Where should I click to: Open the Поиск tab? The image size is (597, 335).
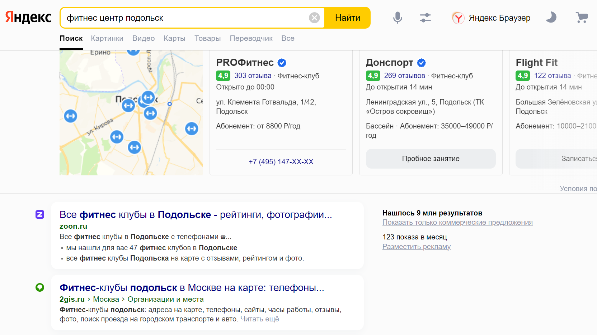(71, 38)
